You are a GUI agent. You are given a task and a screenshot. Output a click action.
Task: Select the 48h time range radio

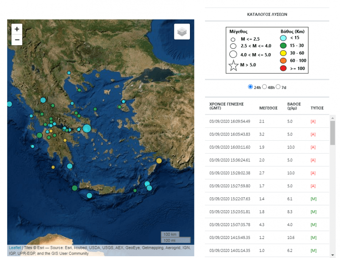[264, 87]
